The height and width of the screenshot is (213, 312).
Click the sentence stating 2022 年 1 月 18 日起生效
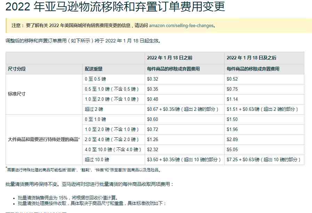pos(83,41)
